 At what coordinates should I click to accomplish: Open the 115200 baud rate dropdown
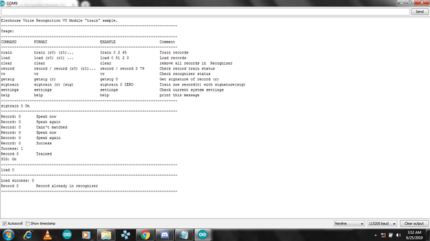[x=382, y=224]
